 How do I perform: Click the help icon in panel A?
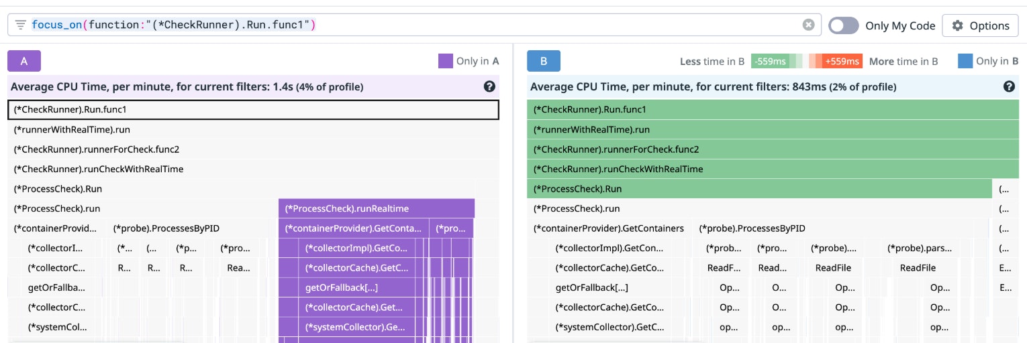(x=489, y=86)
